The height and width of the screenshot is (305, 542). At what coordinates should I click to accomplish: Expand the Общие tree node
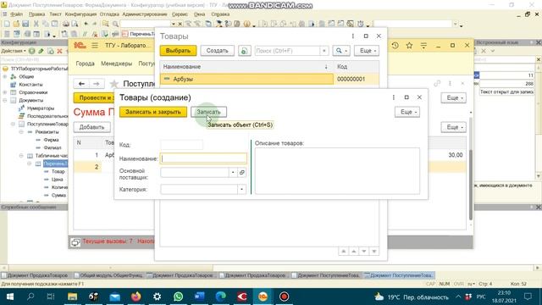4,76
